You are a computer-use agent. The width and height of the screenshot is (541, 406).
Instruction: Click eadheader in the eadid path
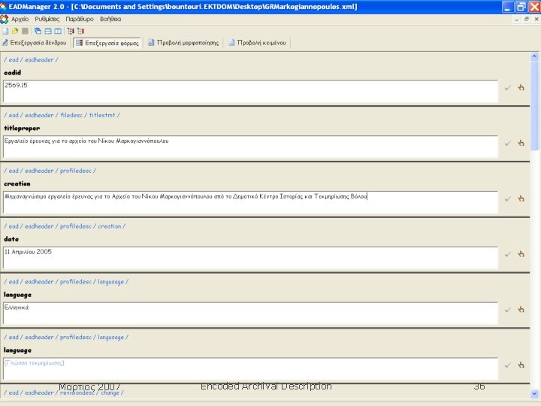[x=39, y=59]
